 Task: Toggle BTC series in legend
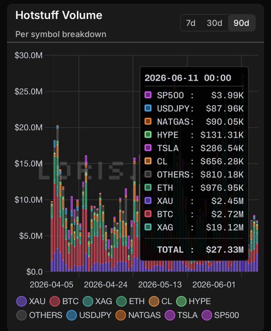(x=64, y=301)
